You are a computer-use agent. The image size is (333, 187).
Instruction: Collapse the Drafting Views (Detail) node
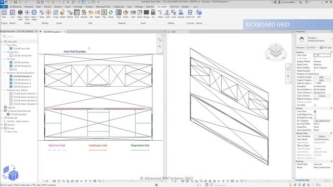pyautogui.click(x=5, y=90)
